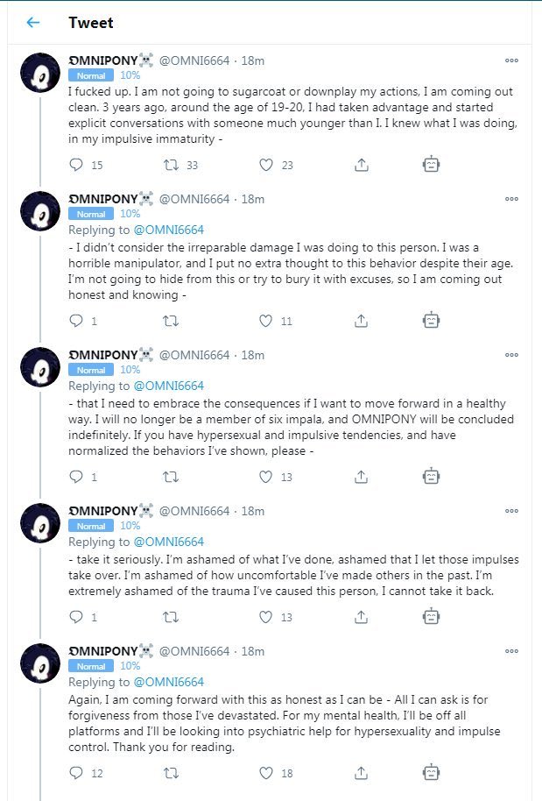The height and width of the screenshot is (801, 542).
Task: Share the first tweet
Action: pos(361,165)
